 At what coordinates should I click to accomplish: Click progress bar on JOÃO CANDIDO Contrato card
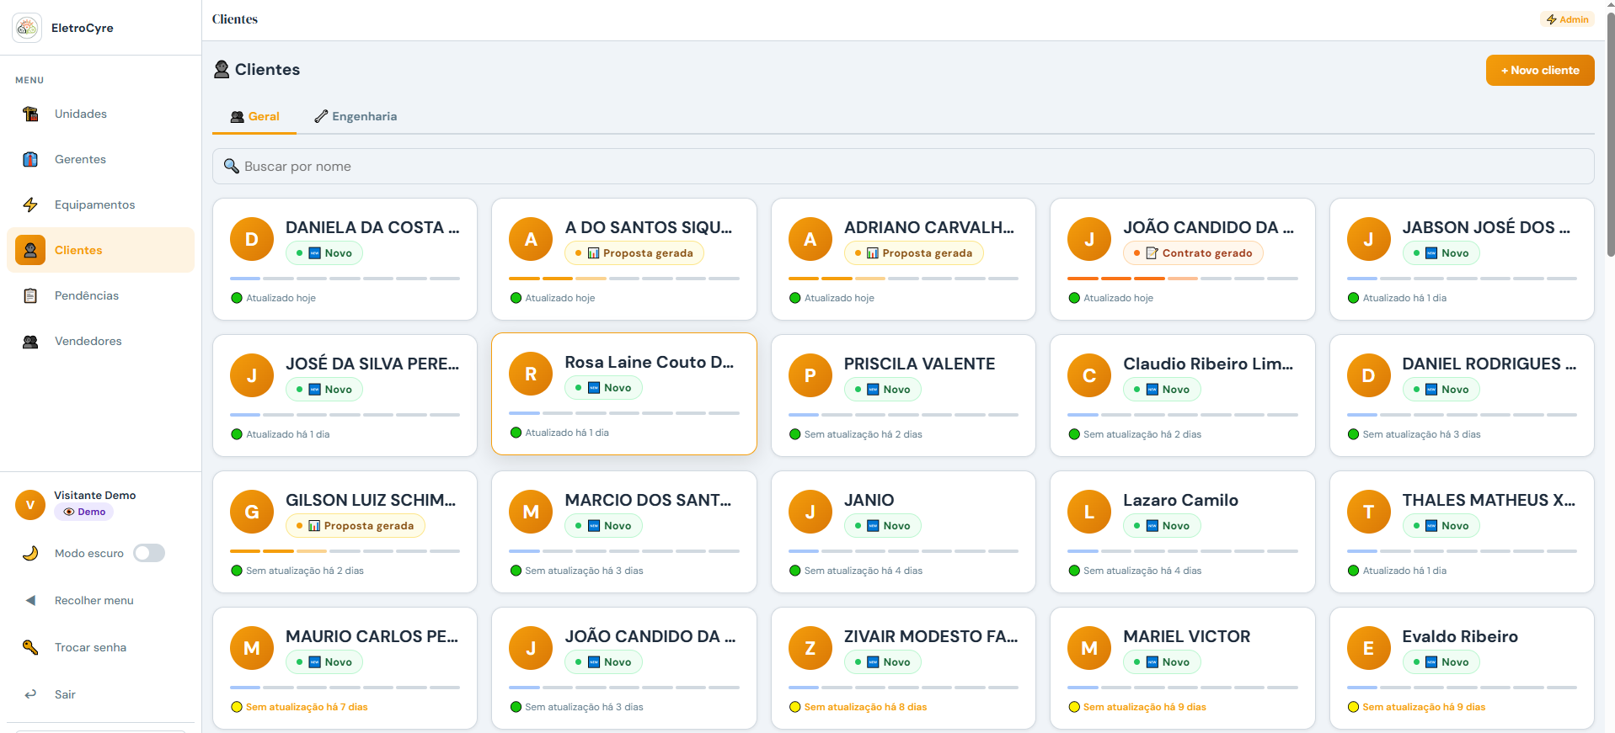click(1183, 279)
